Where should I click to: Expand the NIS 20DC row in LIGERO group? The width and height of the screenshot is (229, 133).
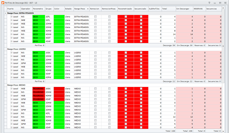pos(11,53)
